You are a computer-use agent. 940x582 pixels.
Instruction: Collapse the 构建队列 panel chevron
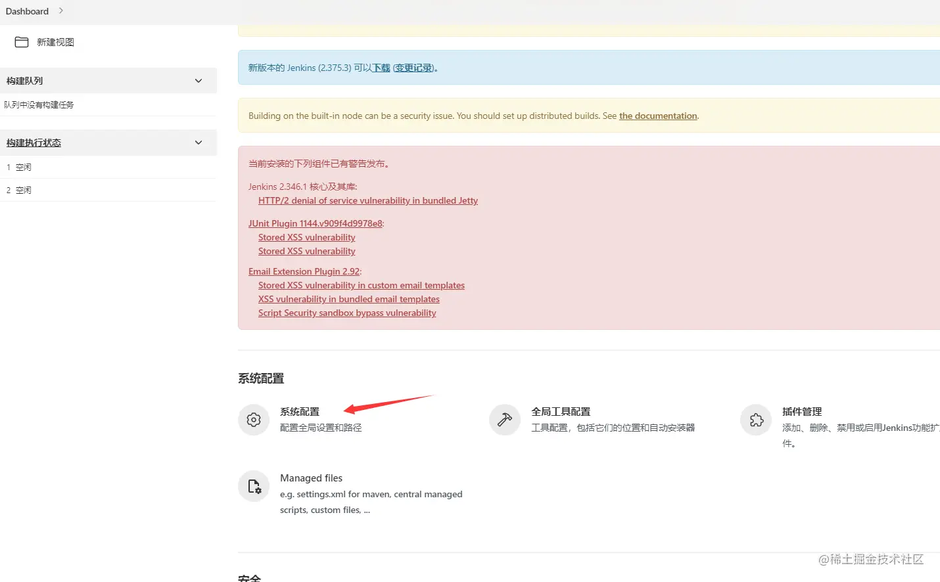click(x=199, y=81)
